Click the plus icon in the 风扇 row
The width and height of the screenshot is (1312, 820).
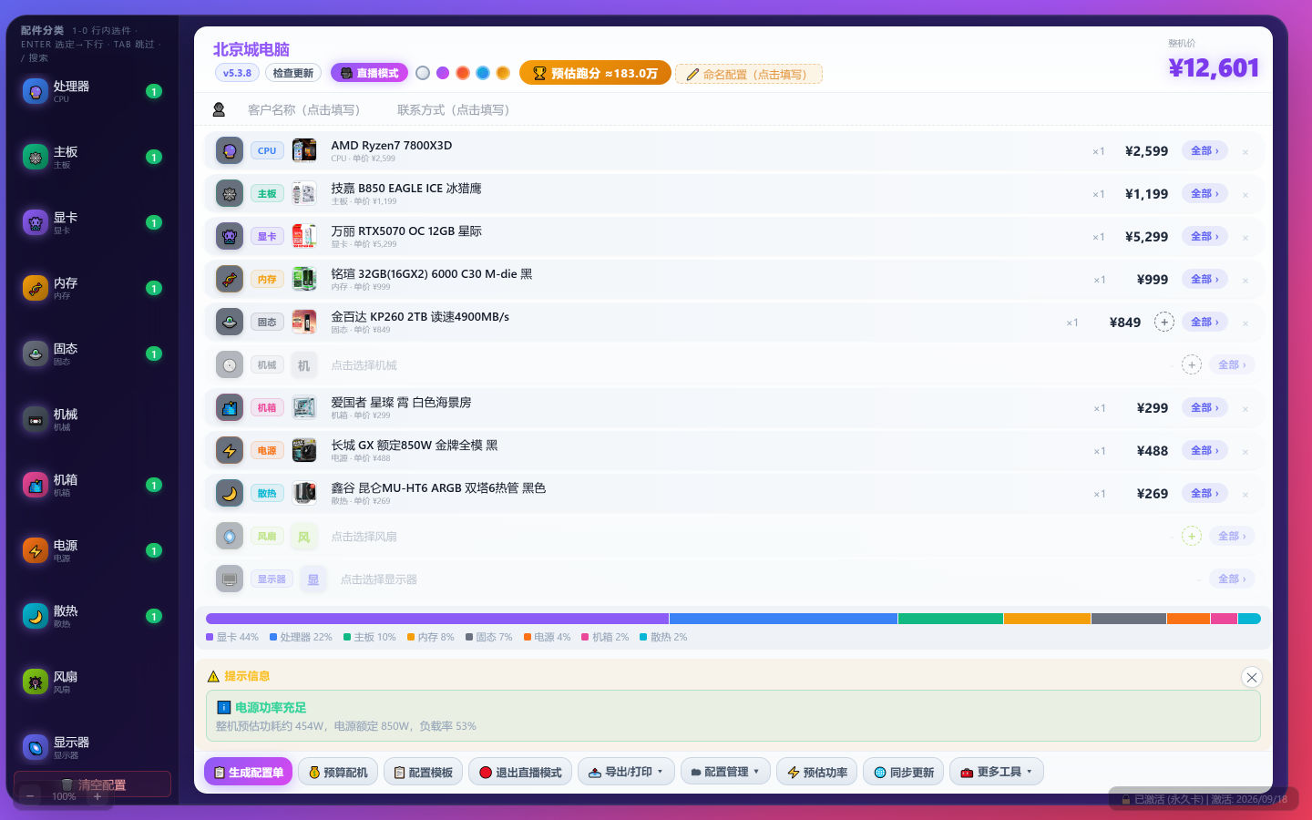[x=1192, y=536]
